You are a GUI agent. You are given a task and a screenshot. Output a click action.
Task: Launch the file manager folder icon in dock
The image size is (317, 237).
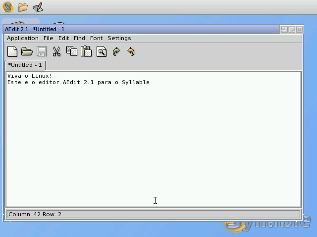pos(23,7)
